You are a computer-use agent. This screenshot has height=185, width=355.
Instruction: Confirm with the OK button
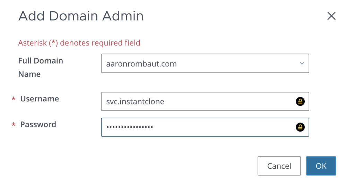point(321,166)
